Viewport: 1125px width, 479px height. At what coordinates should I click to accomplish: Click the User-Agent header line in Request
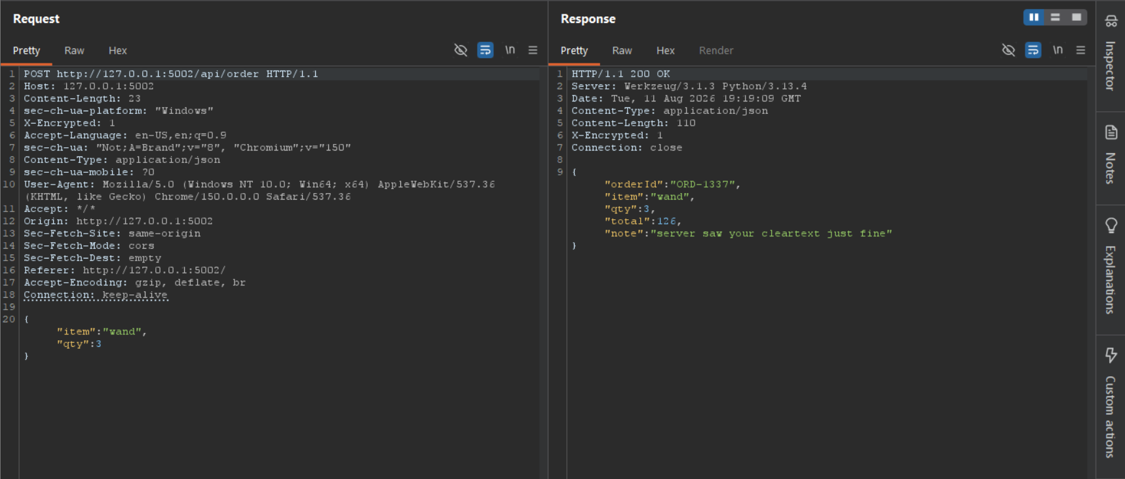pos(259,190)
